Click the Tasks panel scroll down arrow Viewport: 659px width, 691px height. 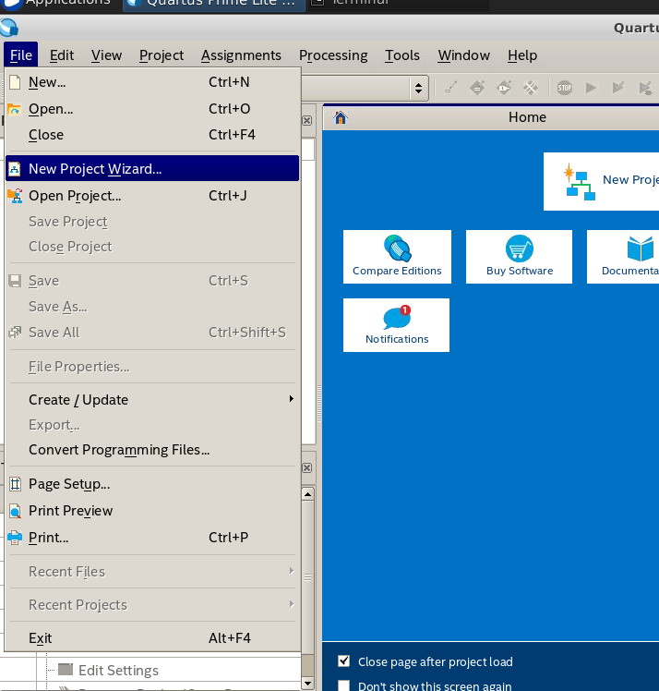(307, 684)
